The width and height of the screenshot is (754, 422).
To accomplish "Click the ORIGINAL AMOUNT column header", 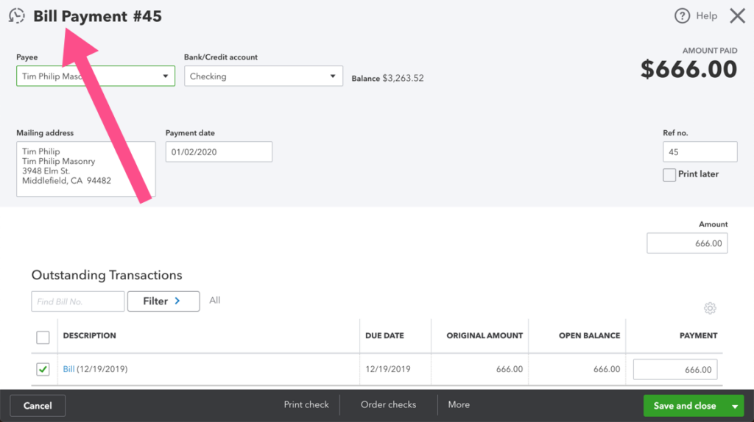I will click(x=485, y=335).
